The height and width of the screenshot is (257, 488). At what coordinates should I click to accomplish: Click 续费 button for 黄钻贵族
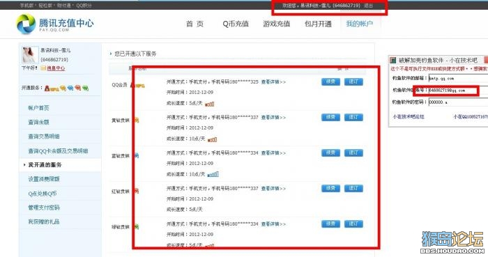330,117
